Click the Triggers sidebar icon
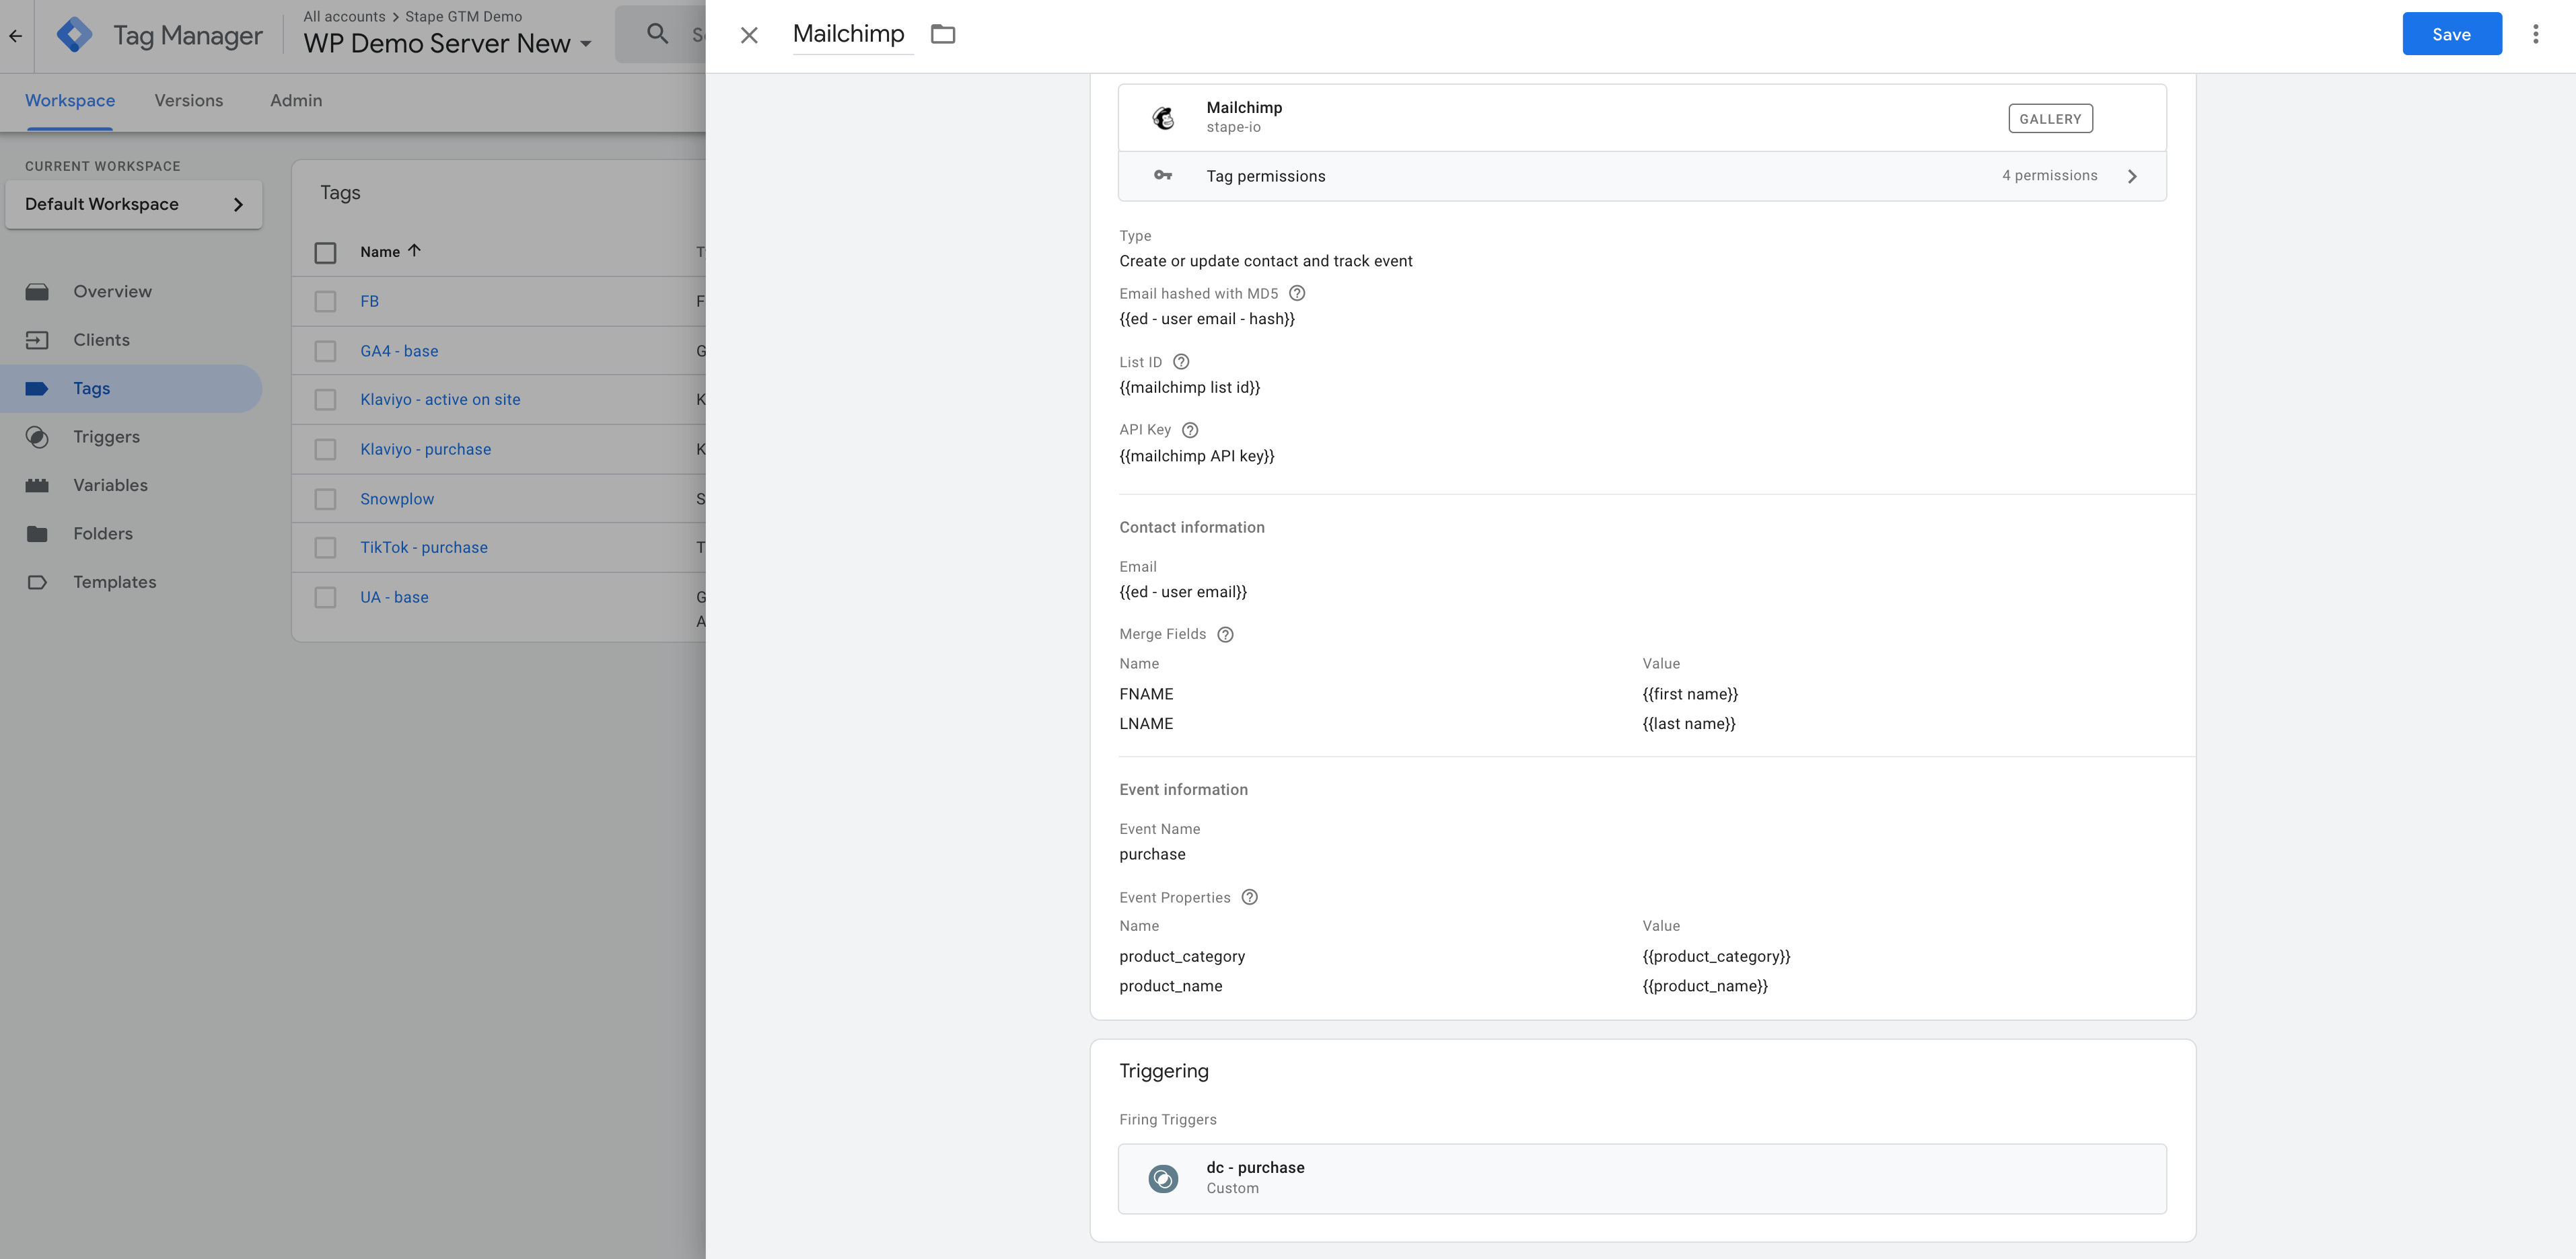 (x=37, y=436)
